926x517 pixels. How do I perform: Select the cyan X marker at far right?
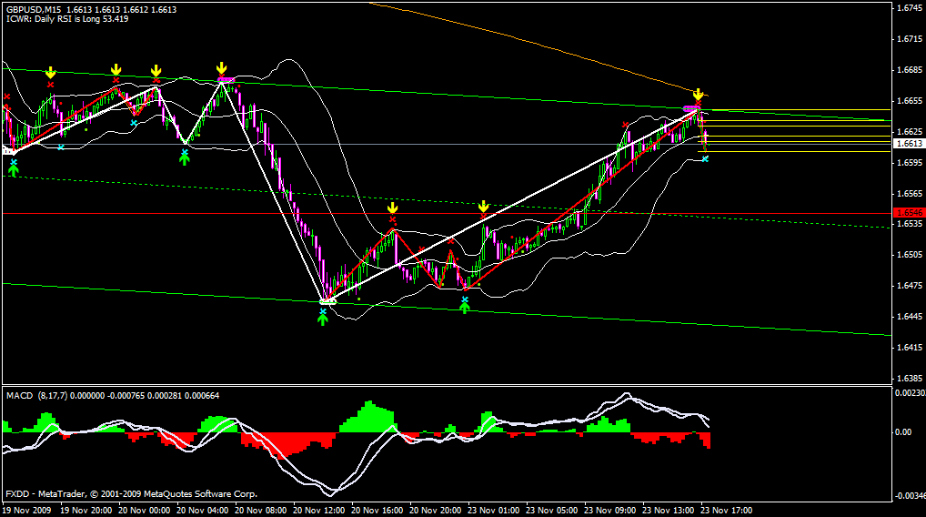pyautogui.click(x=705, y=159)
